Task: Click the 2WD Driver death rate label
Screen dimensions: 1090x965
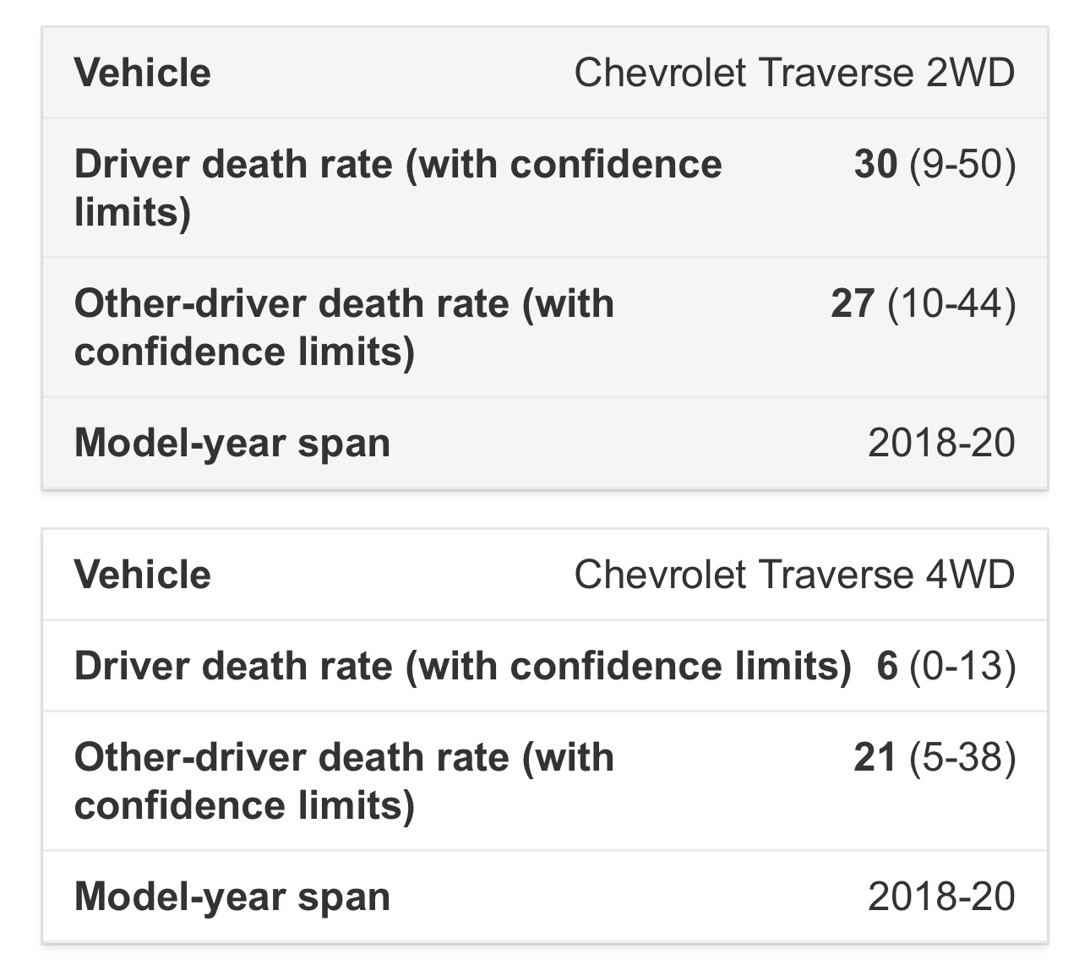Action: coord(398,187)
